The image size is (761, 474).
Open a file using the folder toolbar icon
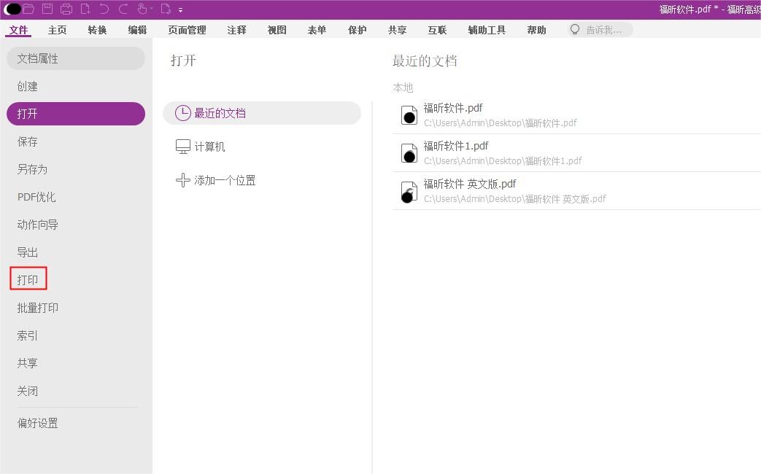pos(29,9)
